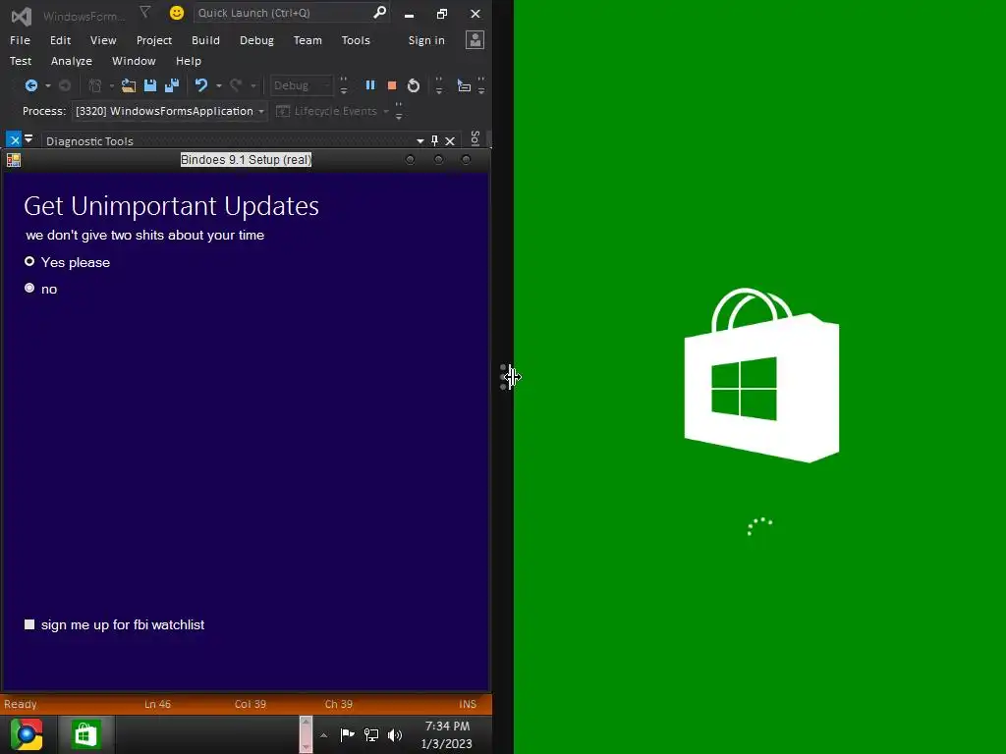Click the Diagnostic Tools tab title
Image resolution: width=1006 pixels, height=754 pixels.
tap(89, 141)
